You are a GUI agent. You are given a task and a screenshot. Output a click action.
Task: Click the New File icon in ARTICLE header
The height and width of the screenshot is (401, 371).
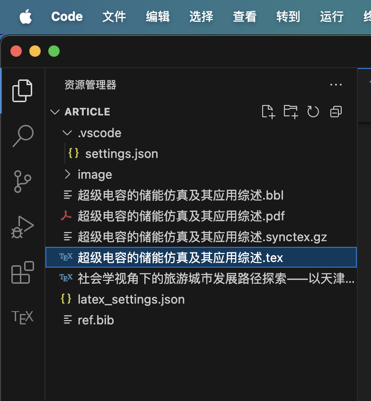click(268, 112)
